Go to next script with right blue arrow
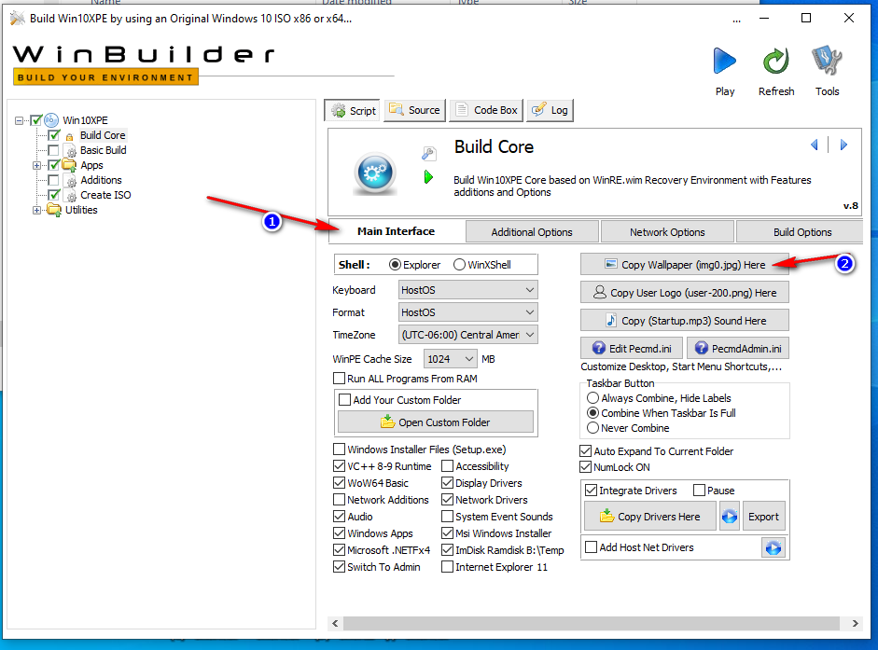Screen dimensions: 878x650 tap(843, 145)
